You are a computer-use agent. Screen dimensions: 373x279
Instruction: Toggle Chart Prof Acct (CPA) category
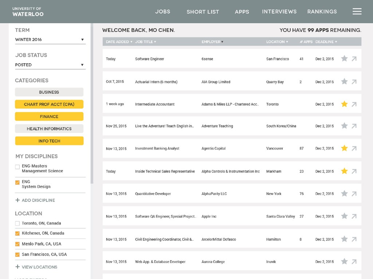(x=49, y=104)
